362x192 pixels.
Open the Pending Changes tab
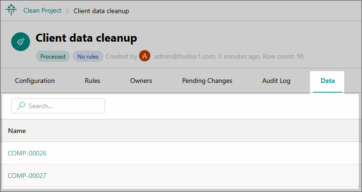pos(207,81)
